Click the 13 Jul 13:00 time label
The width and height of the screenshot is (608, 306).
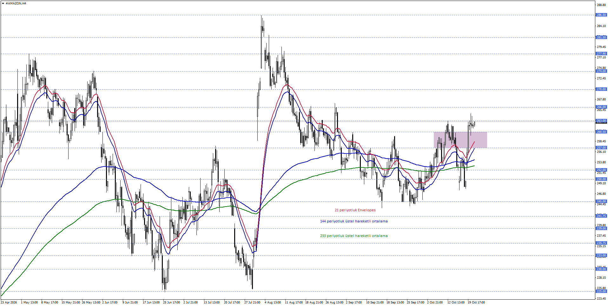tap(212, 303)
